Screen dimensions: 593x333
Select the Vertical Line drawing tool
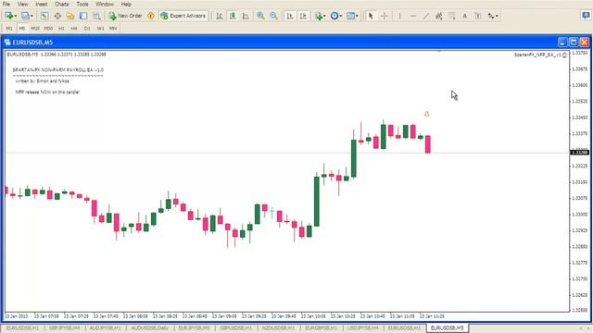pyautogui.click(x=399, y=16)
